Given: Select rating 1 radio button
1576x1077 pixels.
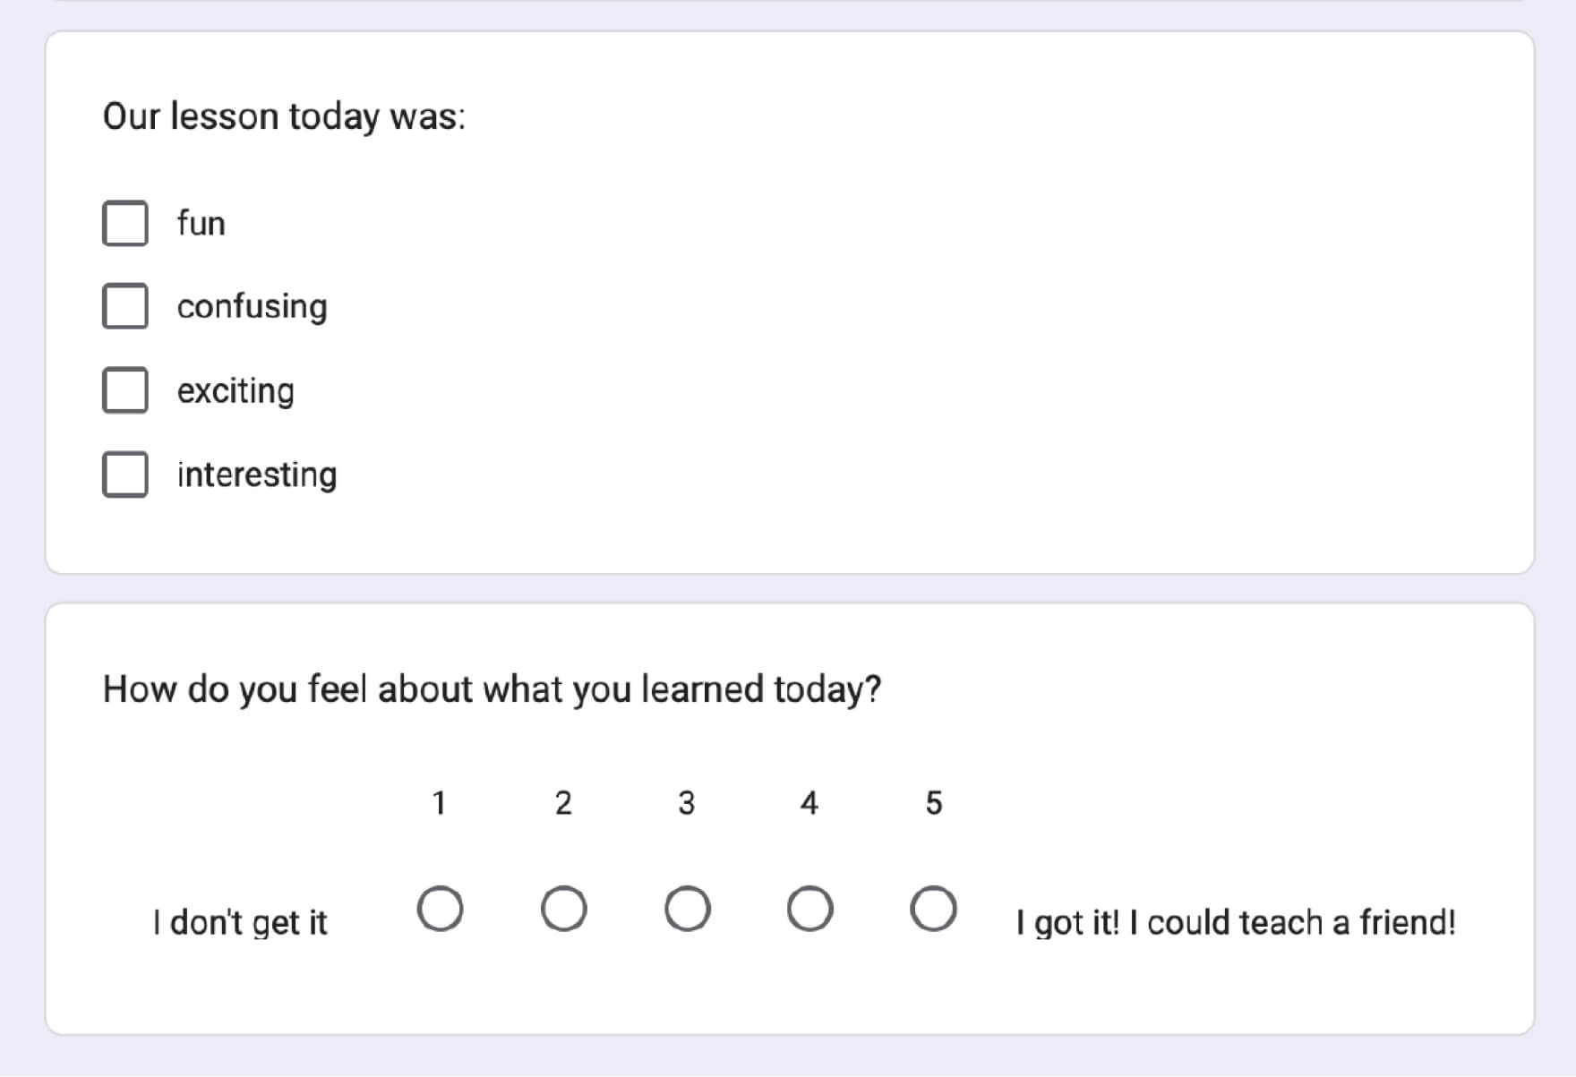Looking at the screenshot, I should (440, 910).
